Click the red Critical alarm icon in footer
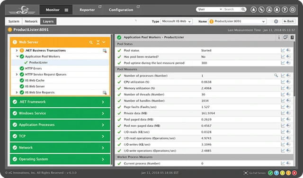The image size is (303, 178). pos(294,173)
